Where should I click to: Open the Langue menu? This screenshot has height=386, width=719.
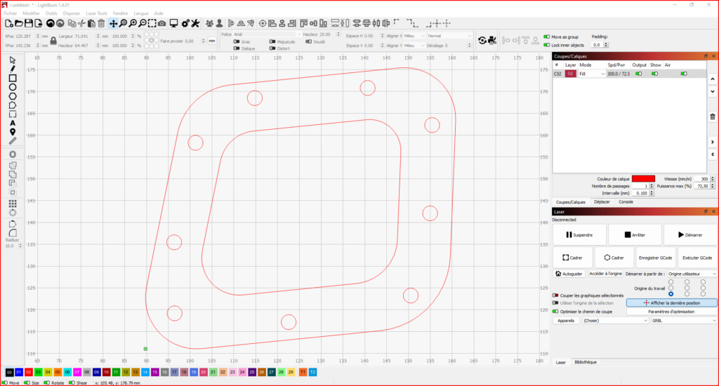(x=140, y=13)
